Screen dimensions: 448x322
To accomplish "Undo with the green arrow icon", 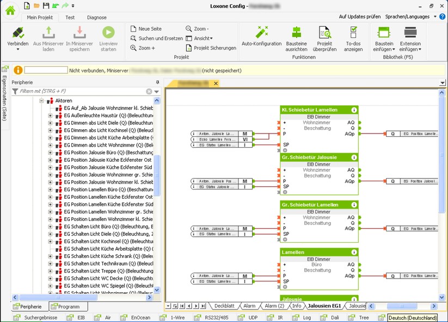I will tap(56, 5).
